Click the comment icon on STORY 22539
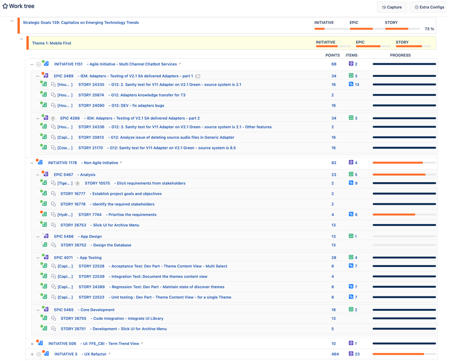The height and width of the screenshot is (361, 451). pyautogui.click(x=53, y=277)
